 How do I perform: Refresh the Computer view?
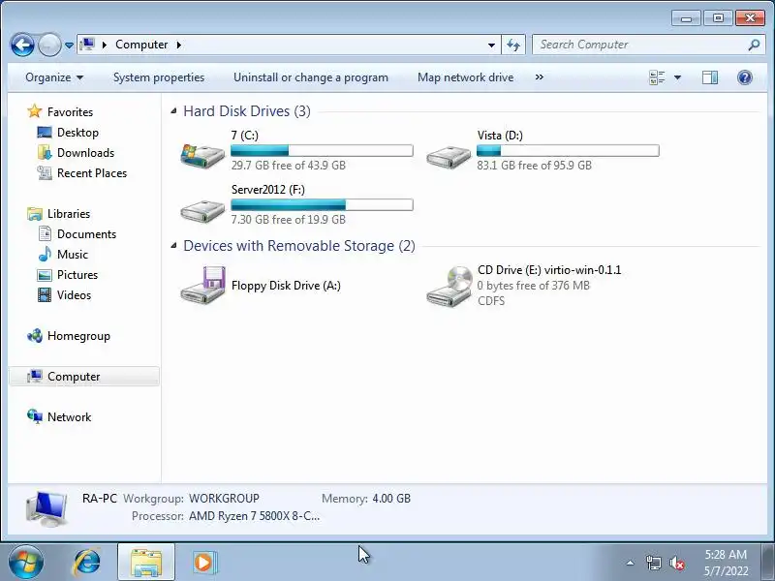tap(513, 45)
